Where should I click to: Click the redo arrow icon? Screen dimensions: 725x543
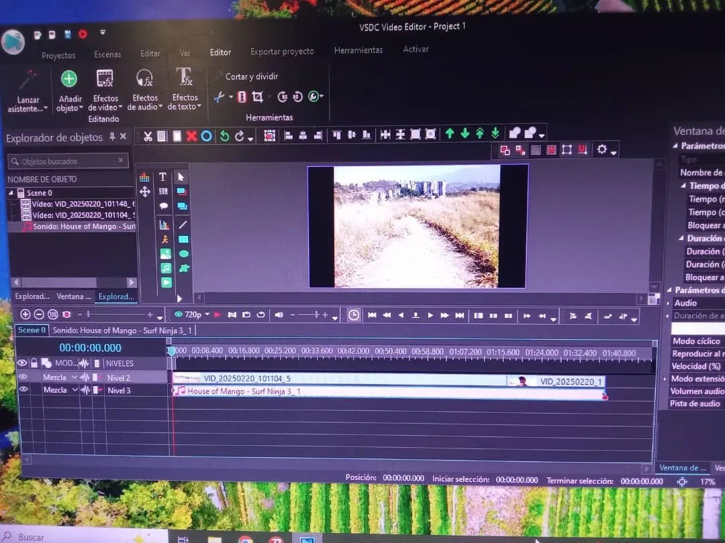point(240,135)
